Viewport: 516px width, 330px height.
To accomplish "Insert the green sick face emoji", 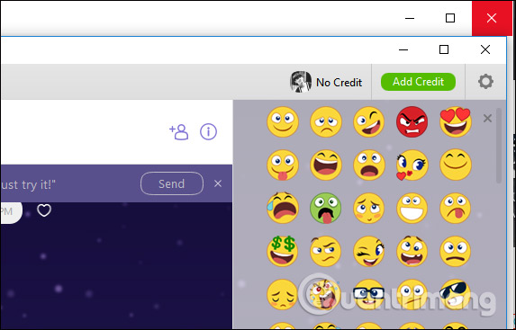I will point(326,208).
